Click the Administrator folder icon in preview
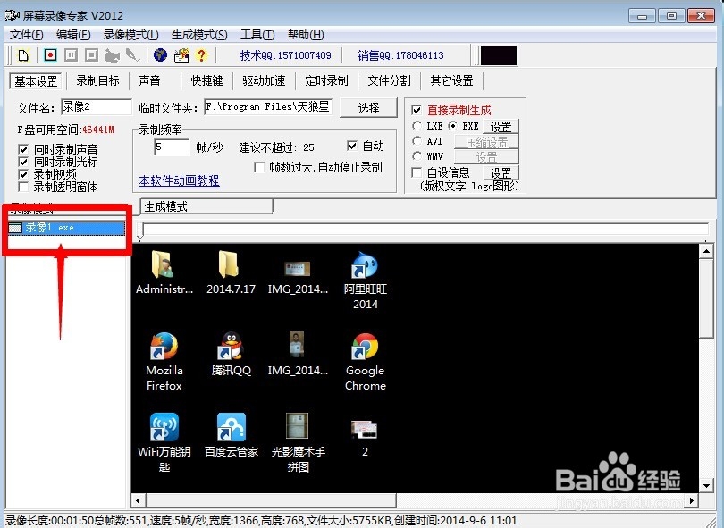This screenshot has height=528, width=724. tap(163, 265)
